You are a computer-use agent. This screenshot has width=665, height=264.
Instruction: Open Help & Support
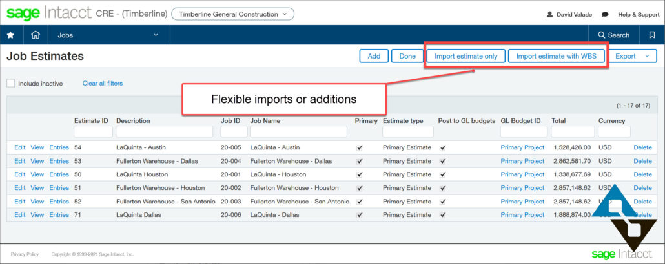click(639, 14)
